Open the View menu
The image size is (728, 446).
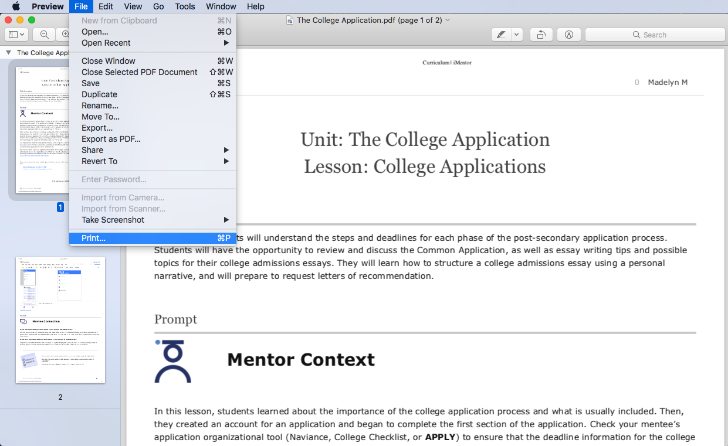coord(133,6)
